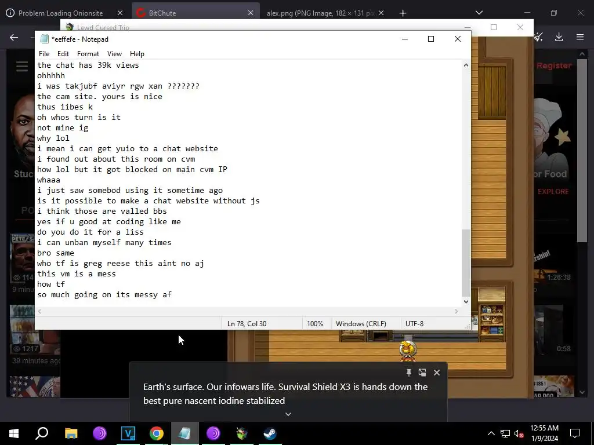Open the browser downloads panel
This screenshot has width=594, height=445.
click(559, 37)
